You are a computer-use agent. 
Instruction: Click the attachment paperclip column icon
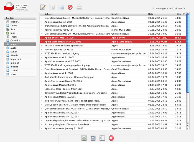pyautogui.click(x=184, y=14)
